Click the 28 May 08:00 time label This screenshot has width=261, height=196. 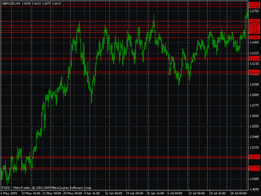click(73, 193)
